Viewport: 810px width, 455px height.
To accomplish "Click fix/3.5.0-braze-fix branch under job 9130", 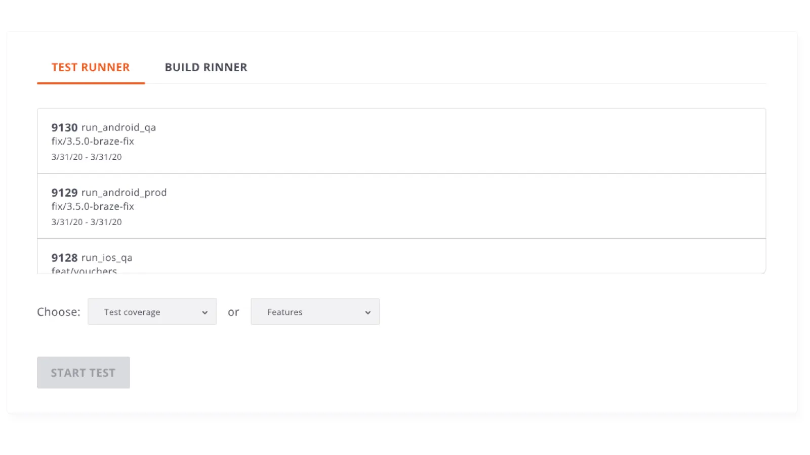I will [93, 142].
